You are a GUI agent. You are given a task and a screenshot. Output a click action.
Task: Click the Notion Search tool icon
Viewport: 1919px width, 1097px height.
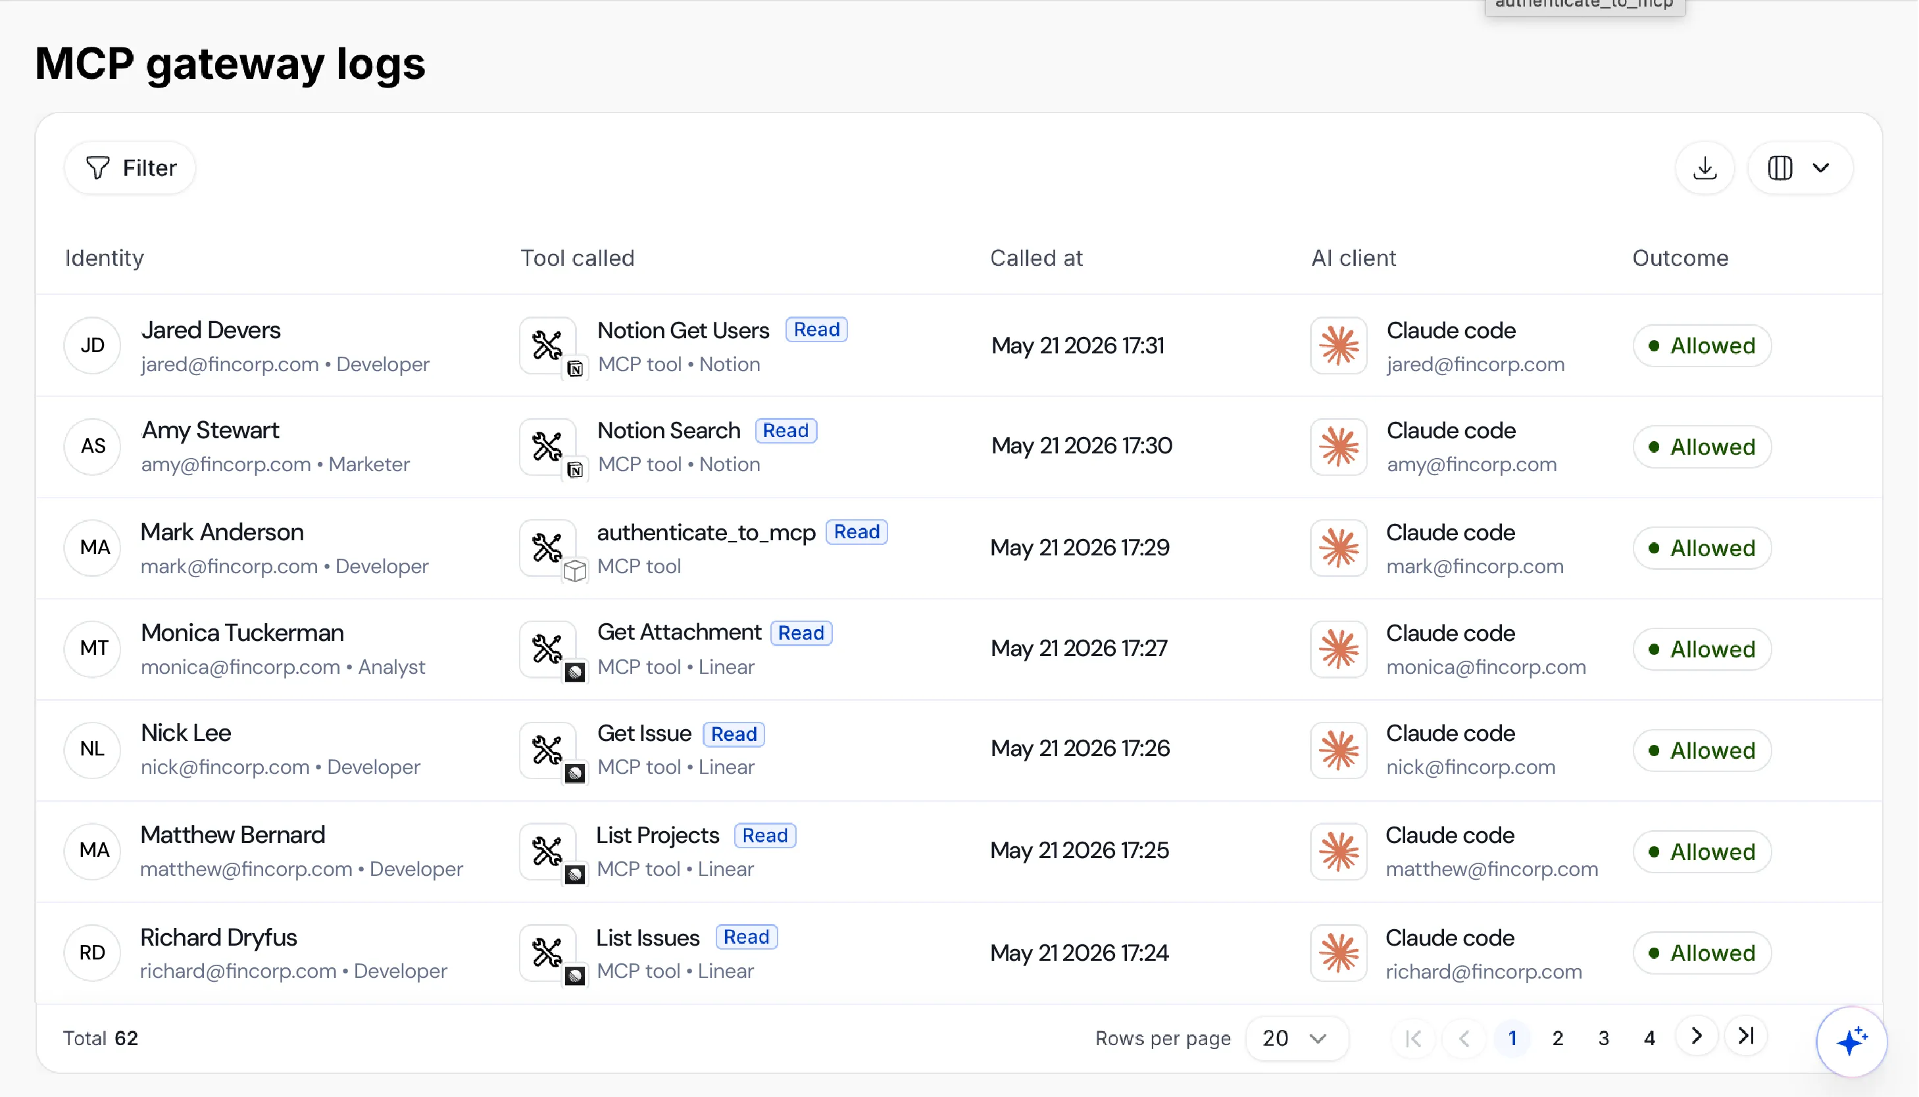pos(548,446)
